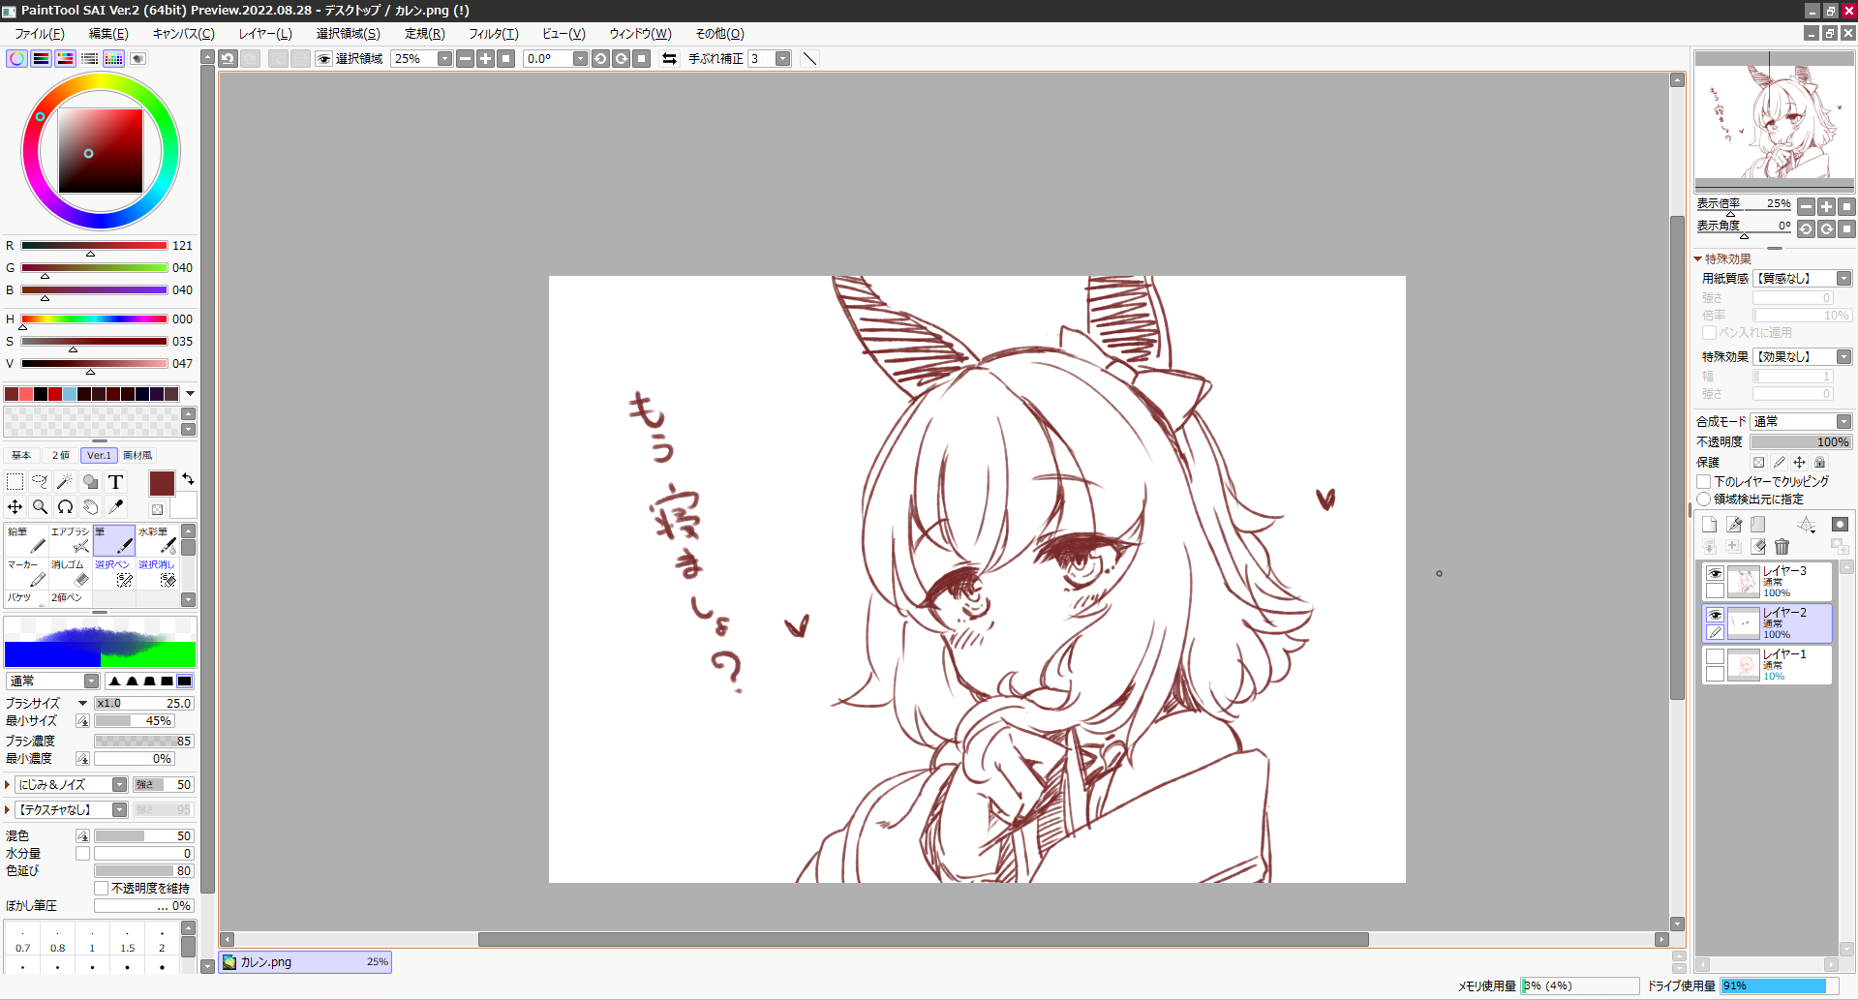Image resolution: width=1858 pixels, height=1000 pixels.
Task: Swap foreground and background colors
Action: click(x=188, y=479)
